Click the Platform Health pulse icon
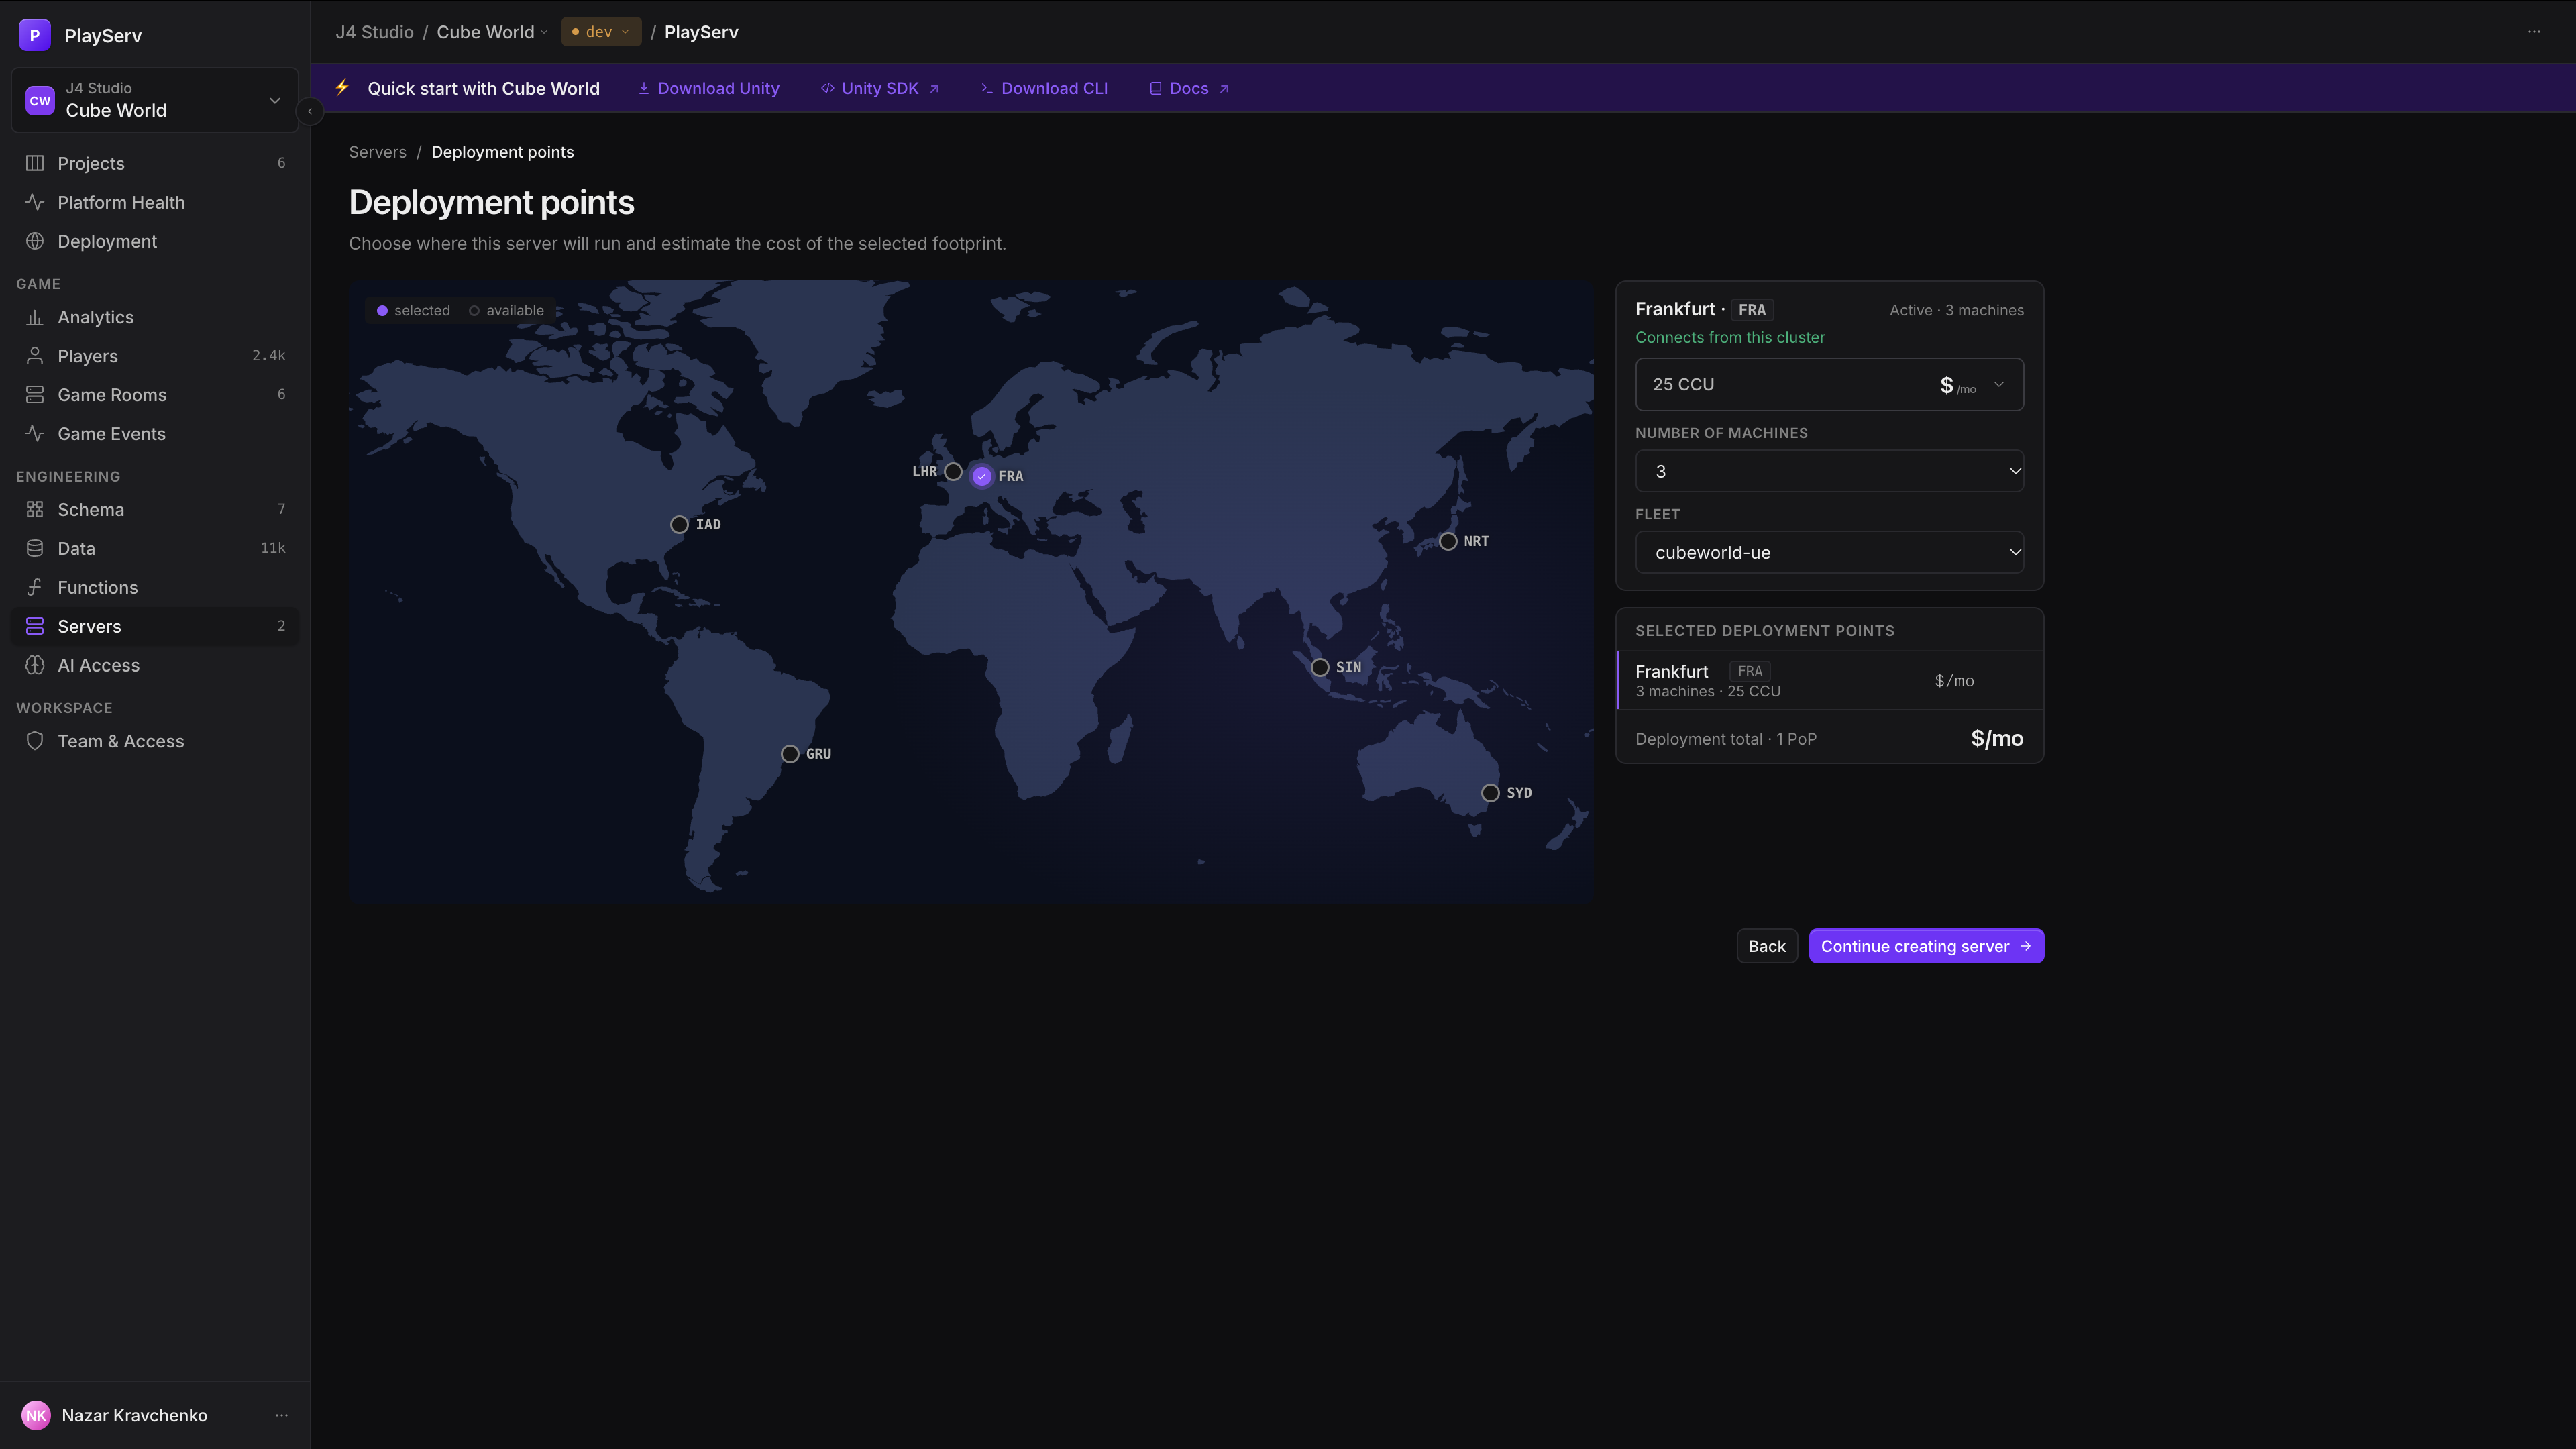This screenshot has width=2576, height=1449. (35, 202)
